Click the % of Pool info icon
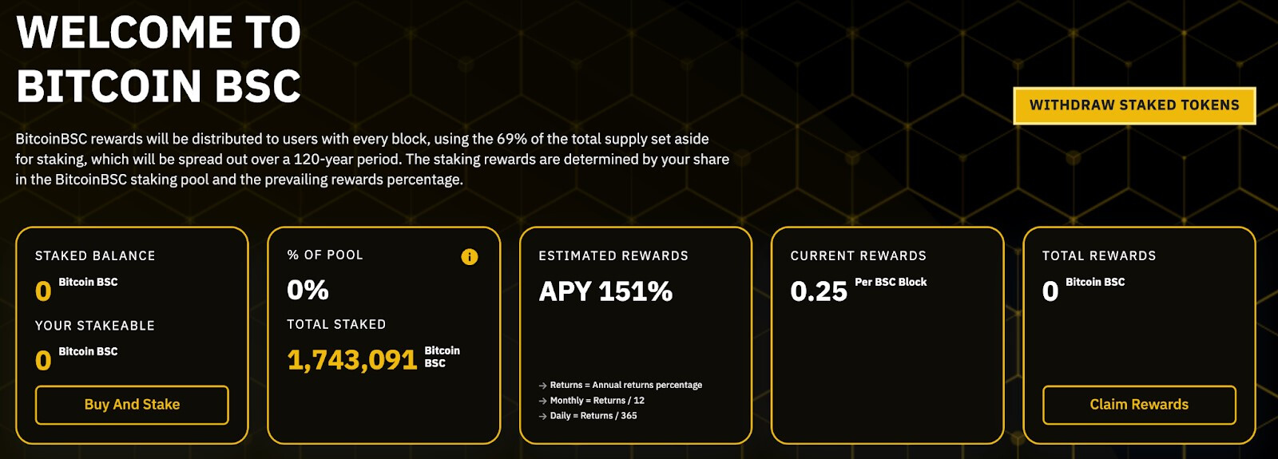 [x=470, y=256]
